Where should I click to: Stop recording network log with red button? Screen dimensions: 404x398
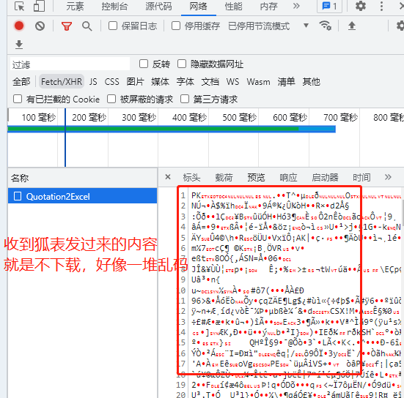pyautogui.click(x=19, y=26)
